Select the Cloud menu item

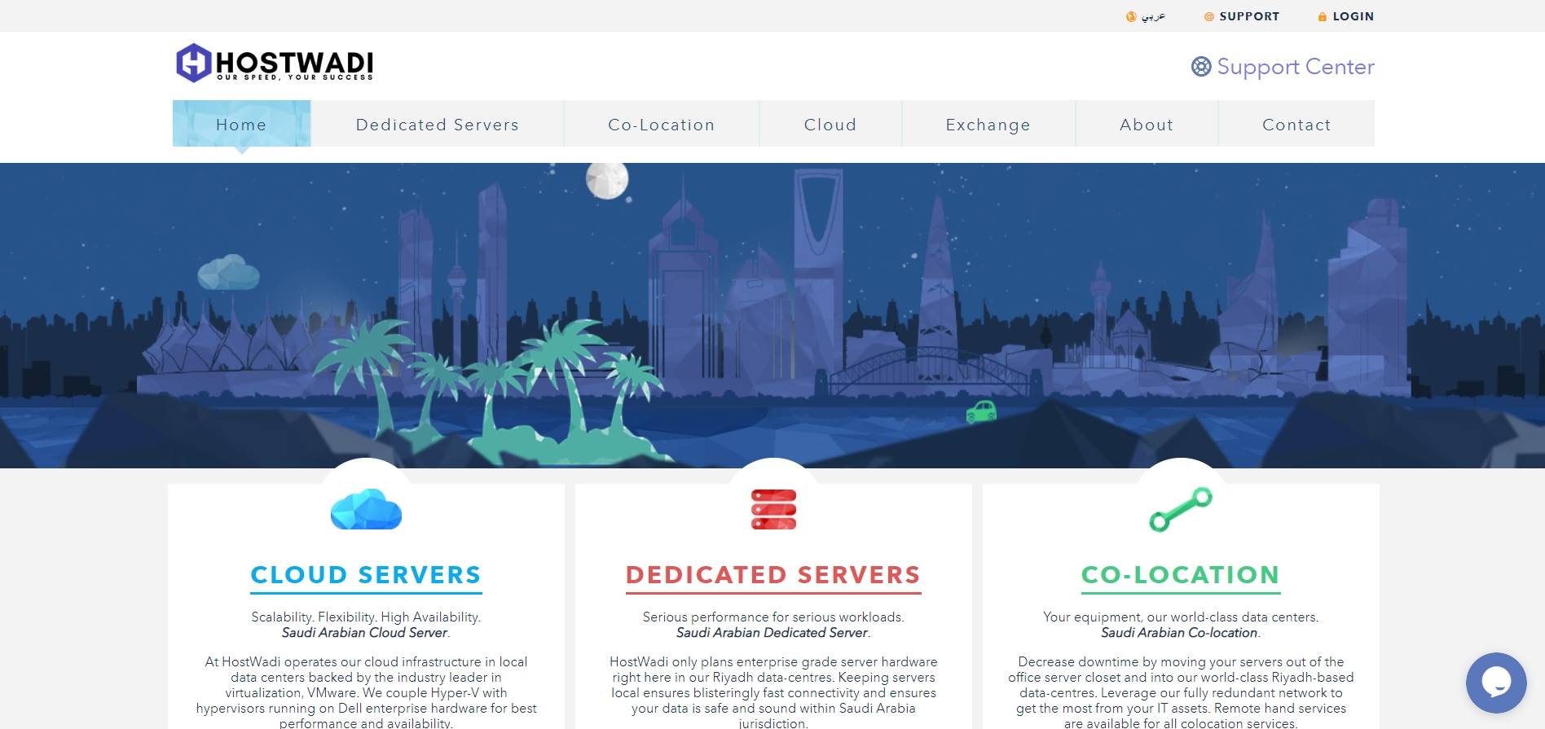coord(830,125)
